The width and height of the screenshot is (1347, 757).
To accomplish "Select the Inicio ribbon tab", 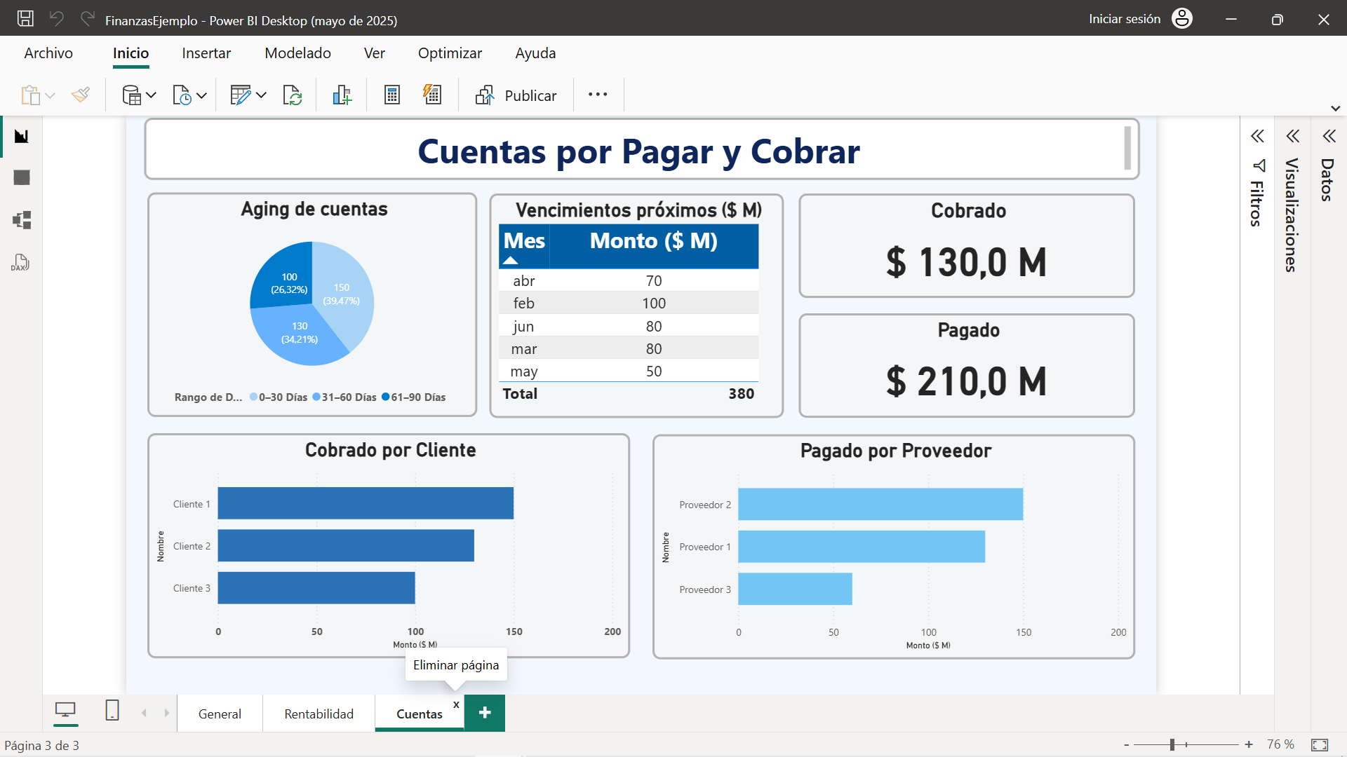I will [x=131, y=53].
